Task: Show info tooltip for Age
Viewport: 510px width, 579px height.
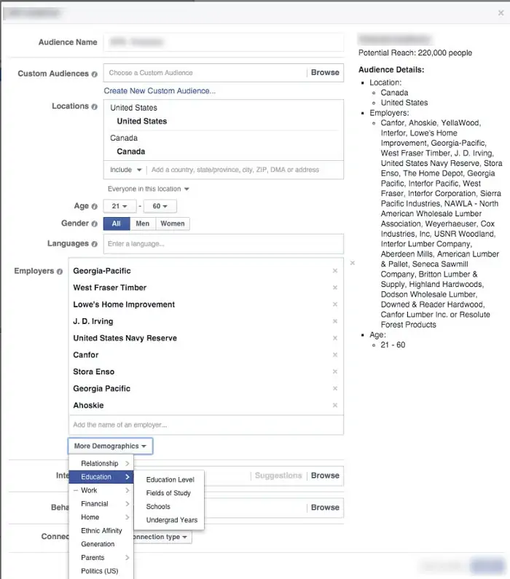Action: pyautogui.click(x=95, y=206)
